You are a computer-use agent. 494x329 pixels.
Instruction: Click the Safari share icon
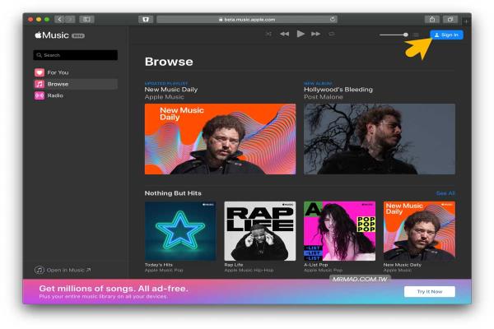tap(432, 20)
